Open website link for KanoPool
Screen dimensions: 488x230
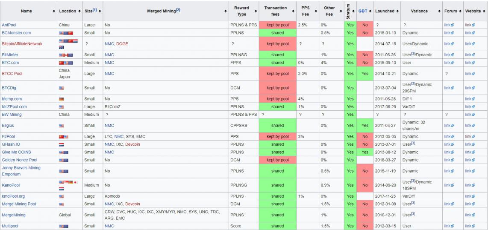[470, 185]
